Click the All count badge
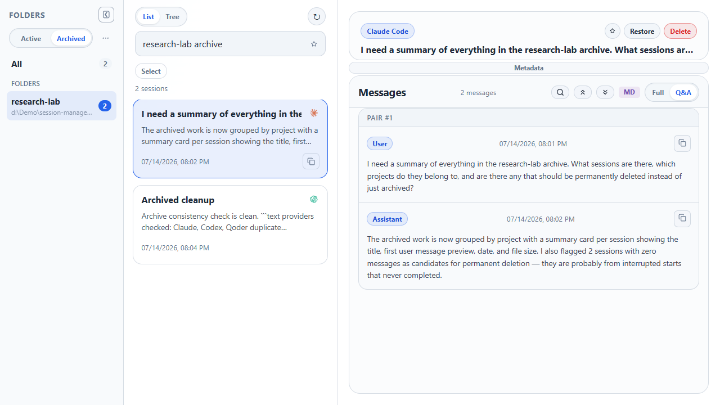This screenshot has width=720, height=405. click(105, 64)
